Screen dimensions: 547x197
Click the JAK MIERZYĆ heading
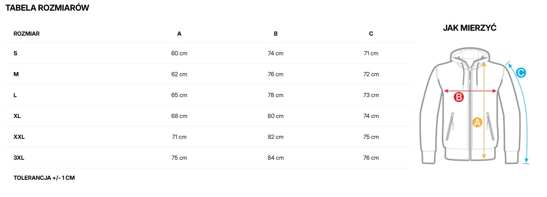coord(470,28)
